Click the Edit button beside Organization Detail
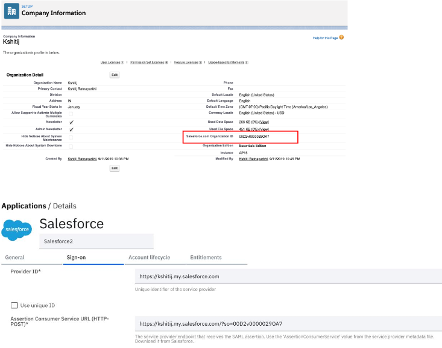The width and height of the screenshot is (442, 348). 115,75
